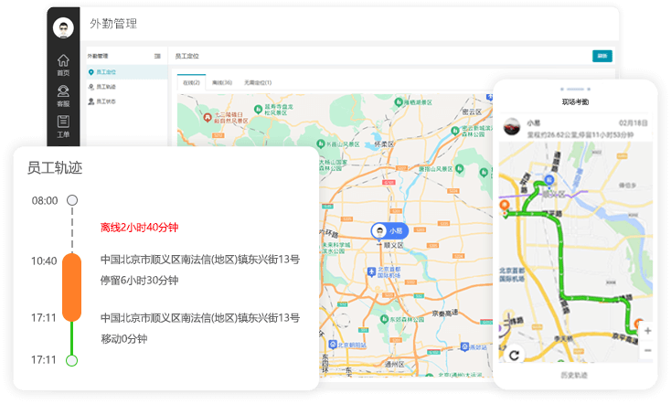This screenshot has height=404, width=671.
Task: Switch to the 无需定位(1) tab
Action: [258, 82]
